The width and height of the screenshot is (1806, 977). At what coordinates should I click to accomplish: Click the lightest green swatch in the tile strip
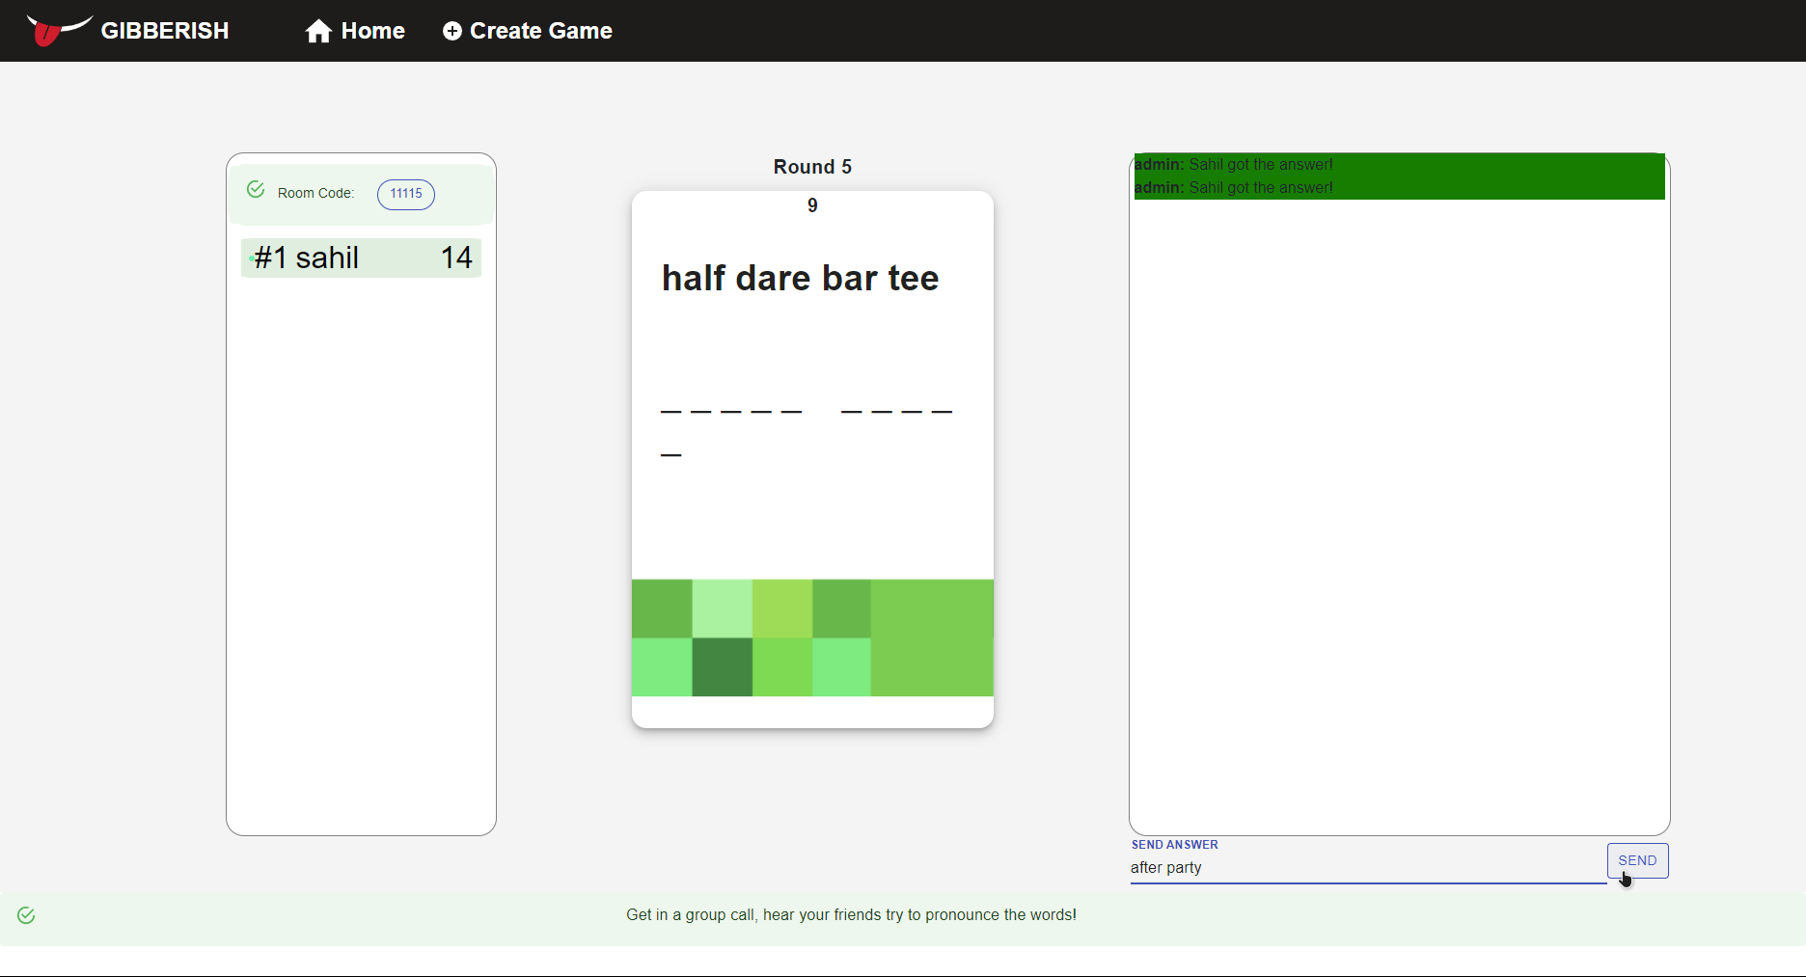point(722,608)
